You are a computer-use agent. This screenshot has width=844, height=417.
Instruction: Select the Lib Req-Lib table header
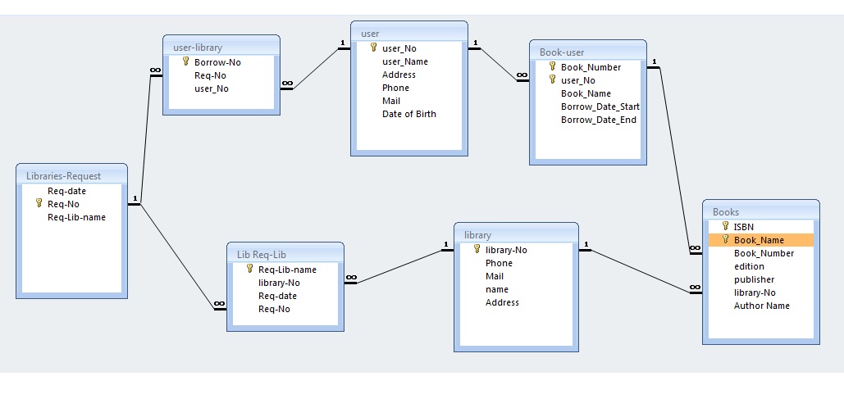point(285,254)
